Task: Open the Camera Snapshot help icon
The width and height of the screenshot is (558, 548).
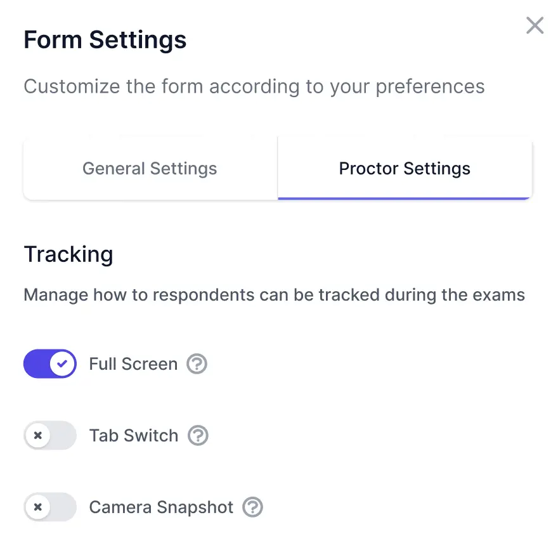Action: tap(252, 507)
